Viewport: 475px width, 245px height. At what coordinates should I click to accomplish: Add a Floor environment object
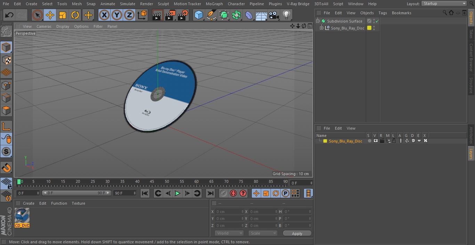tap(261, 15)
